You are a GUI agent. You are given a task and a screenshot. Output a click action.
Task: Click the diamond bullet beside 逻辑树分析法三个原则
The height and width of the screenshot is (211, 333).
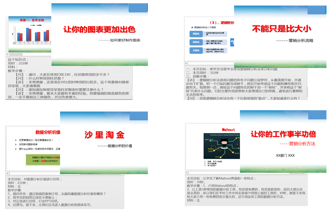192,28
